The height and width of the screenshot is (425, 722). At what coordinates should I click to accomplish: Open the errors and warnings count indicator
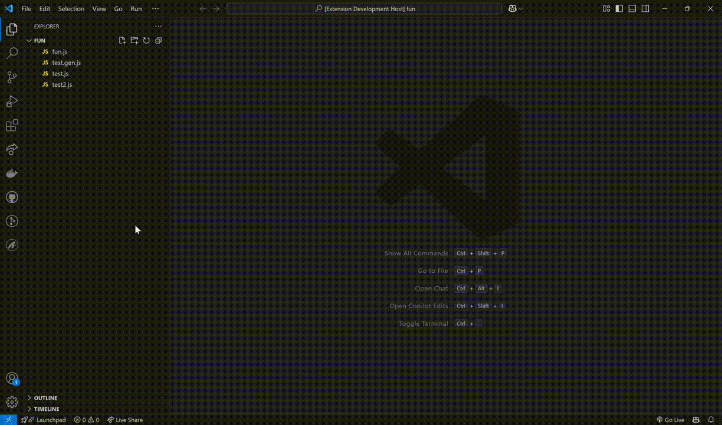87,420
